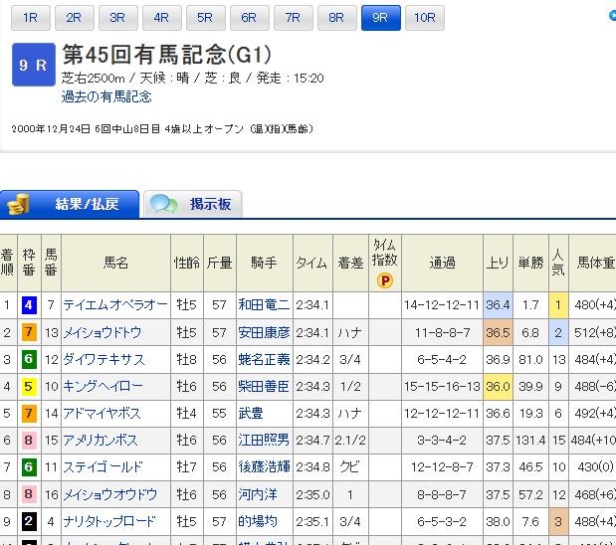The image size is (616, 545).
Task: Click horse name キングヘイロー
Action: [x=103, y=386]
